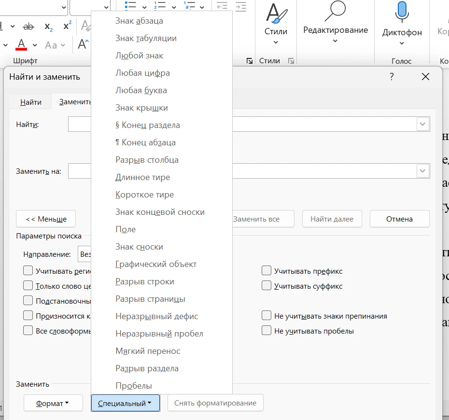
Task: Click the decrease indent icon
Action: 222,6
